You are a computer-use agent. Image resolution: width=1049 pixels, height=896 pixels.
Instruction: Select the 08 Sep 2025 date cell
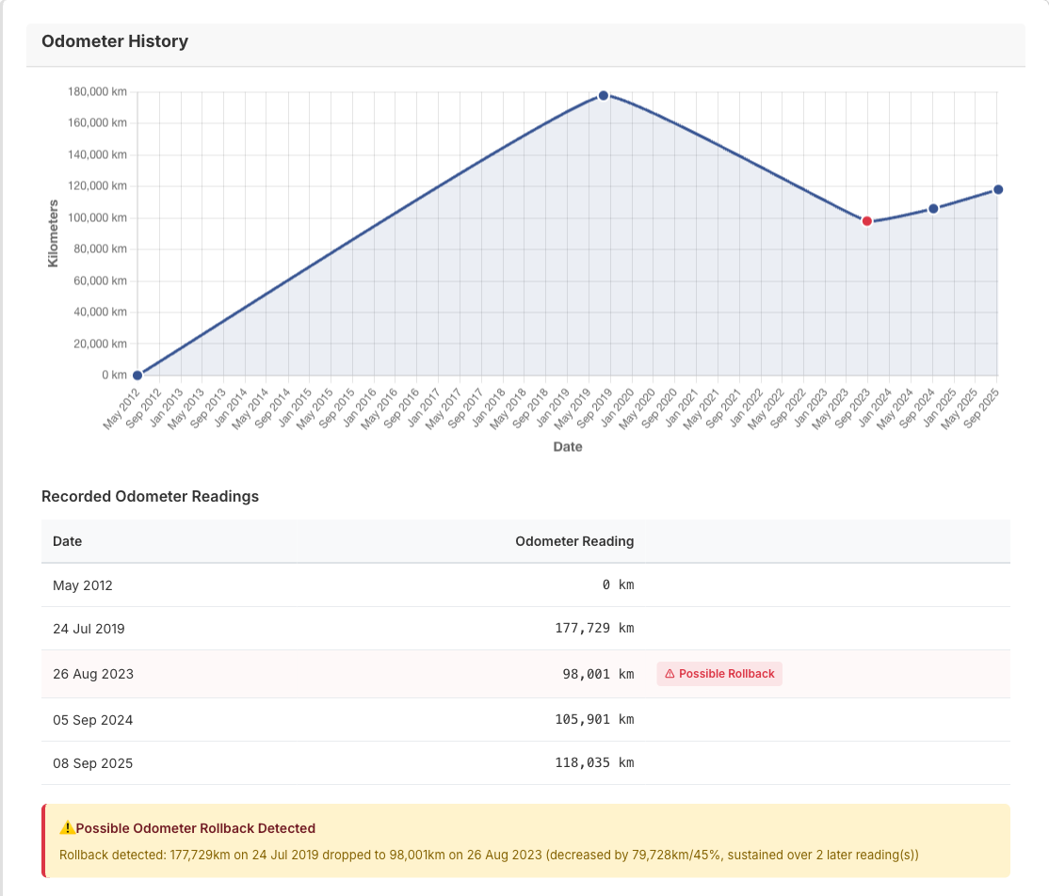tap(93, 763)
